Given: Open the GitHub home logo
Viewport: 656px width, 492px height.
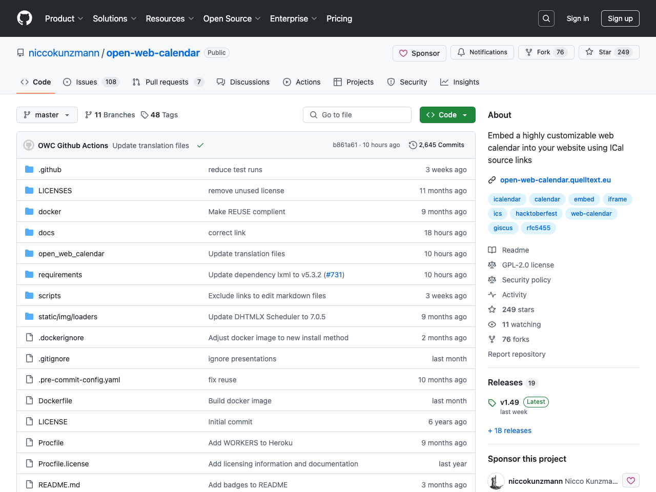Looking at the screenshot, I should point(25,18).
